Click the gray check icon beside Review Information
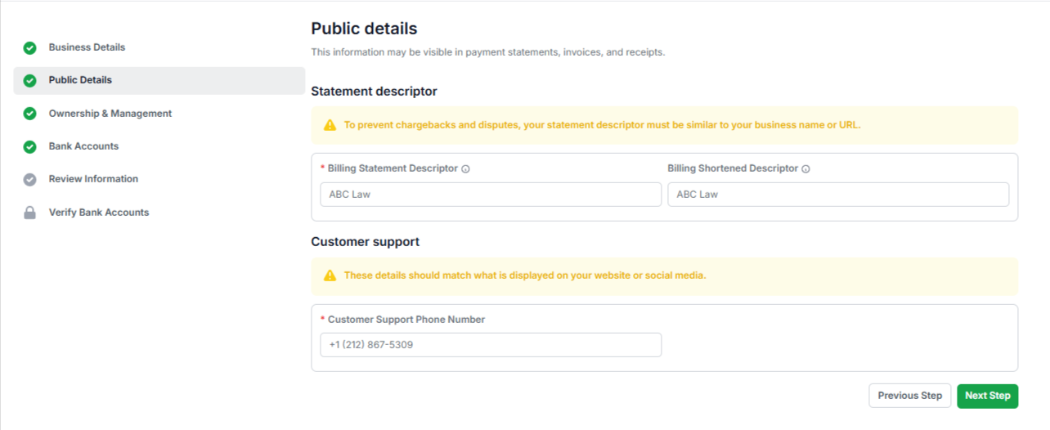Screen dimensions: 1050x430 pos(30,180)
